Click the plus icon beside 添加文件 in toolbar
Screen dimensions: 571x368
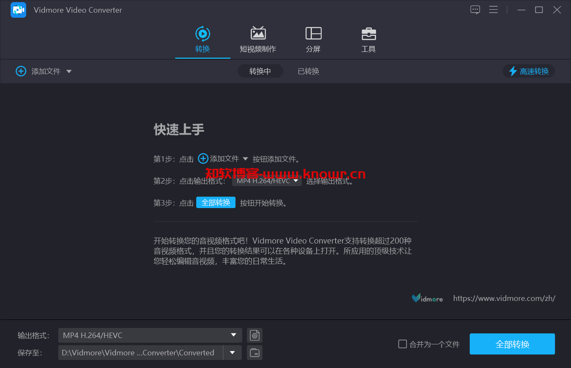[21, 71]
